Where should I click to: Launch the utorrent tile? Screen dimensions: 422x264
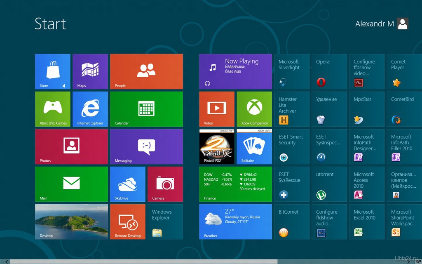[x=329, y=184]
